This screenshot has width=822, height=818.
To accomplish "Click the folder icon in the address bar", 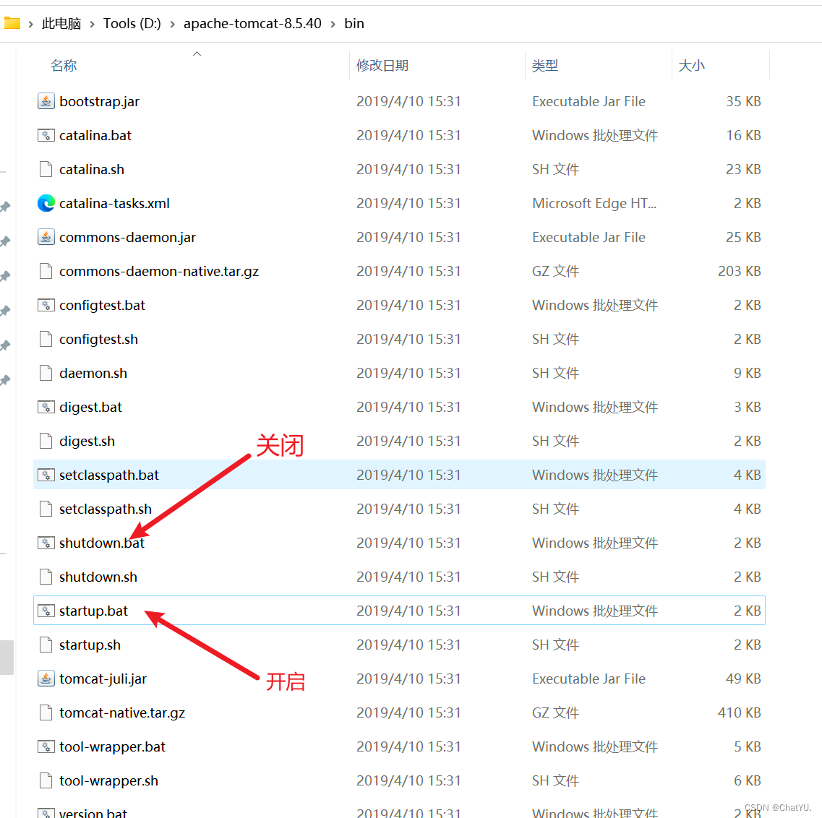I will (x=12, y=23).
